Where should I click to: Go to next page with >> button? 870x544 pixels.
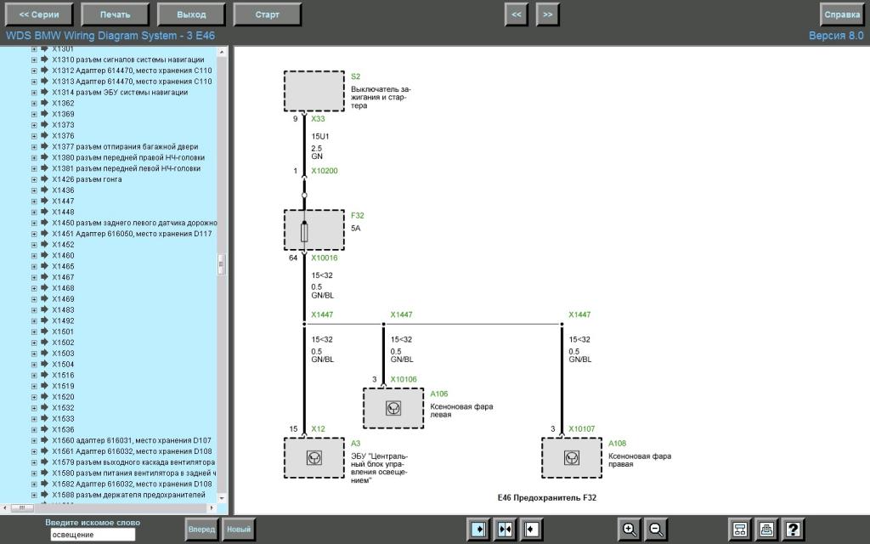[548, 14]
